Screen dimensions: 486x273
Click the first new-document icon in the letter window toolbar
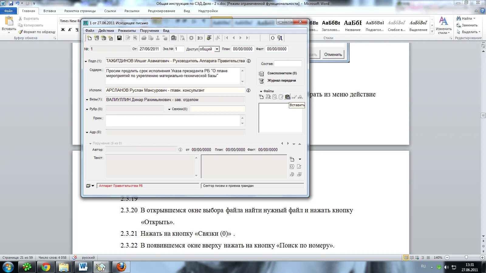(x=89, y=38)
